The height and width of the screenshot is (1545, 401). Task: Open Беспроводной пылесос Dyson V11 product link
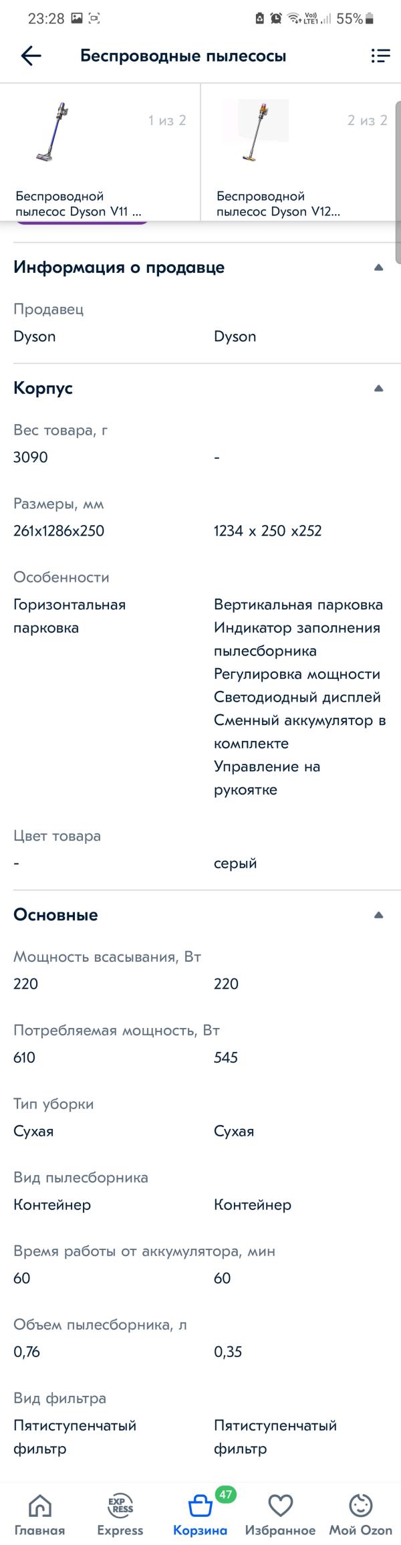[x=78, y=204]
